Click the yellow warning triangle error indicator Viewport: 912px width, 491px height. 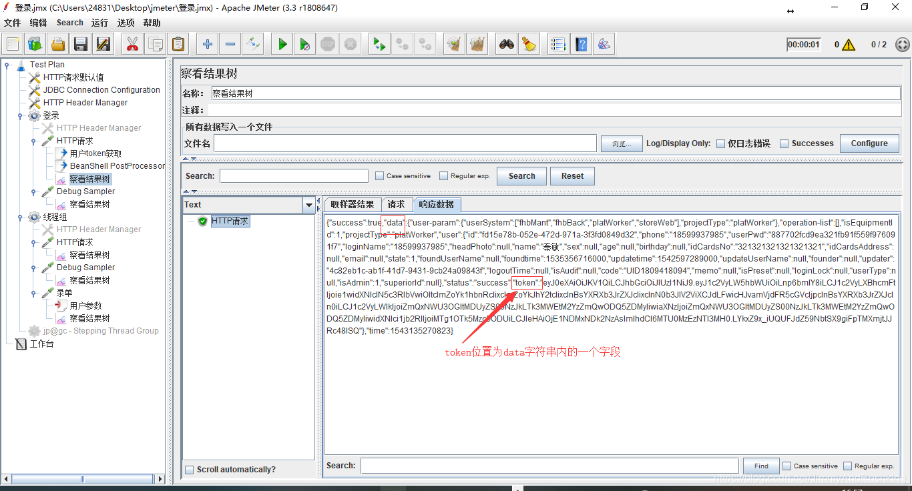click(849, 45)
